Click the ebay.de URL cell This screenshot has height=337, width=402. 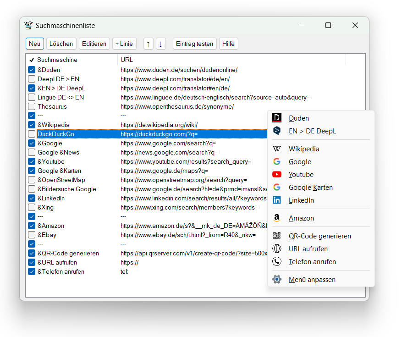[x=188, y=235]
